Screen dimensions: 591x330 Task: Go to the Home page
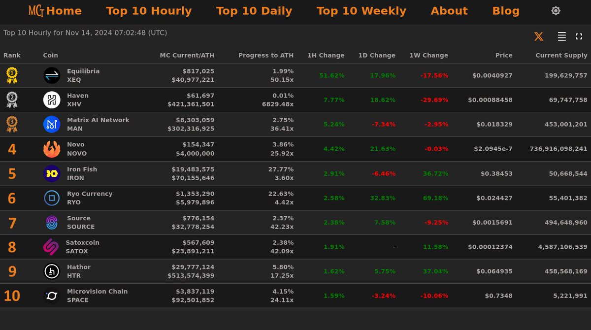click(64, 11)
